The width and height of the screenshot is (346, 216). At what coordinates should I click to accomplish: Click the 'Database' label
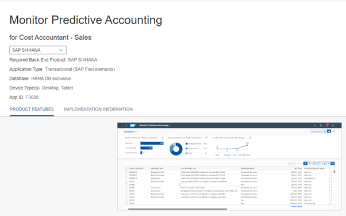pyautogui.click(x=19, y=78)
